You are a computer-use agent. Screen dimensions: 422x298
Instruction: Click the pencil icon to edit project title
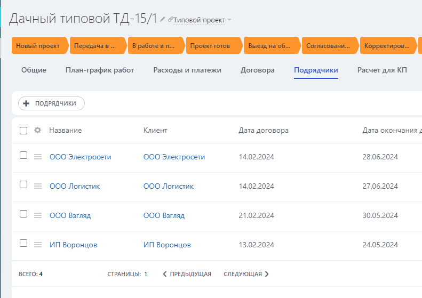tap(163, 19)
